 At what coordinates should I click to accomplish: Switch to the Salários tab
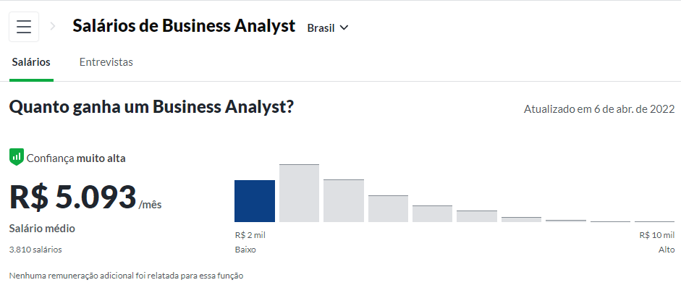click(31, 62)
